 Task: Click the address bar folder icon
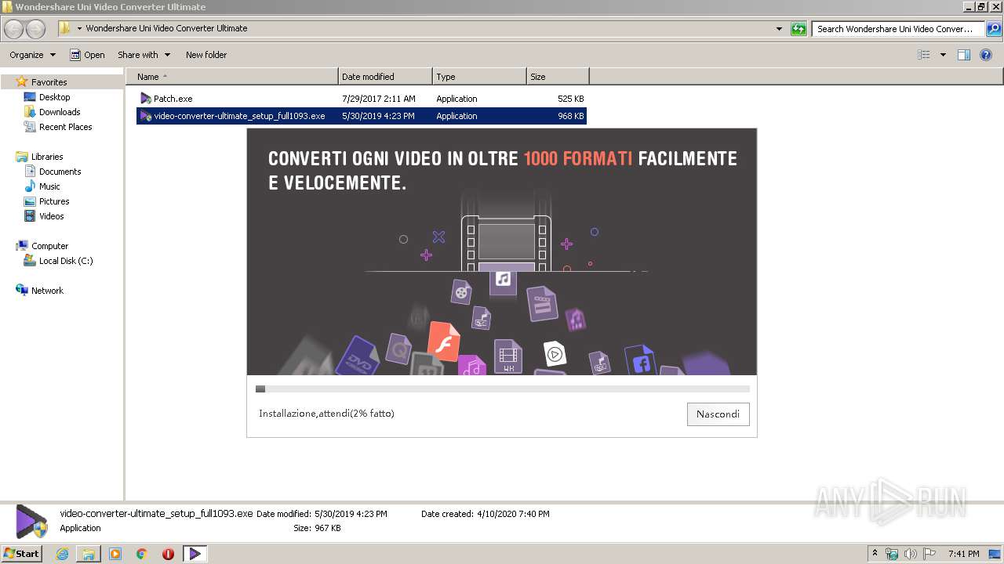click(x=65, y=28)
